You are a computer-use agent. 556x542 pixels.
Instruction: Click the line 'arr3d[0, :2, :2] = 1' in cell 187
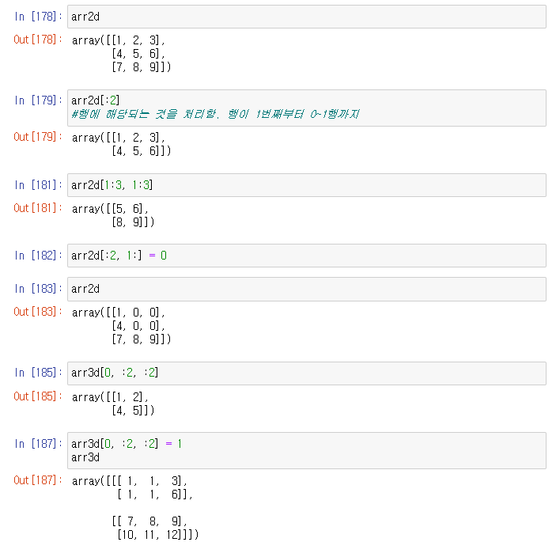coord(127,444)
